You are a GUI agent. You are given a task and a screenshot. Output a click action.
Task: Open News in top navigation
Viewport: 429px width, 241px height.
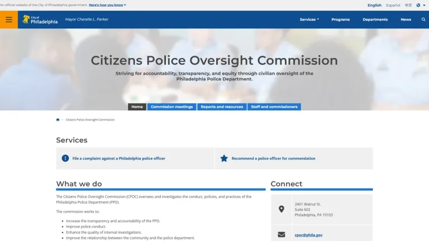point(406,20)
